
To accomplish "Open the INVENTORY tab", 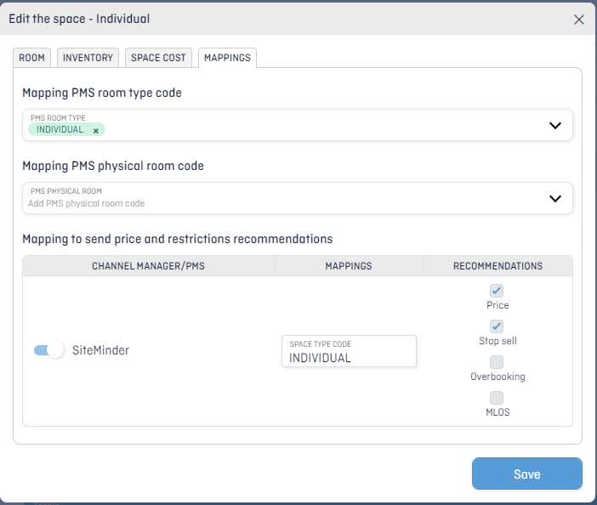I will click(x=88, y=58).
